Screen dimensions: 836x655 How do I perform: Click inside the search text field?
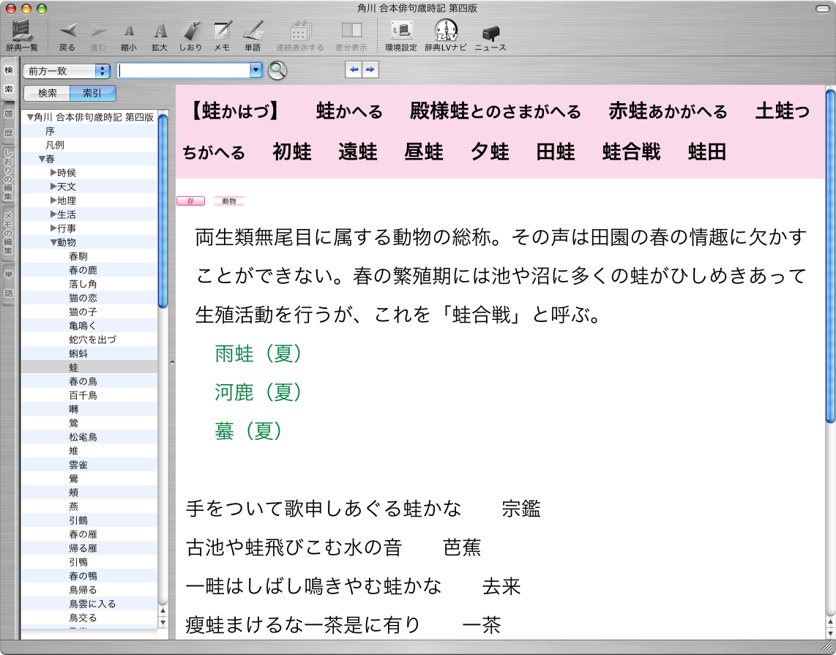point(184,70)
